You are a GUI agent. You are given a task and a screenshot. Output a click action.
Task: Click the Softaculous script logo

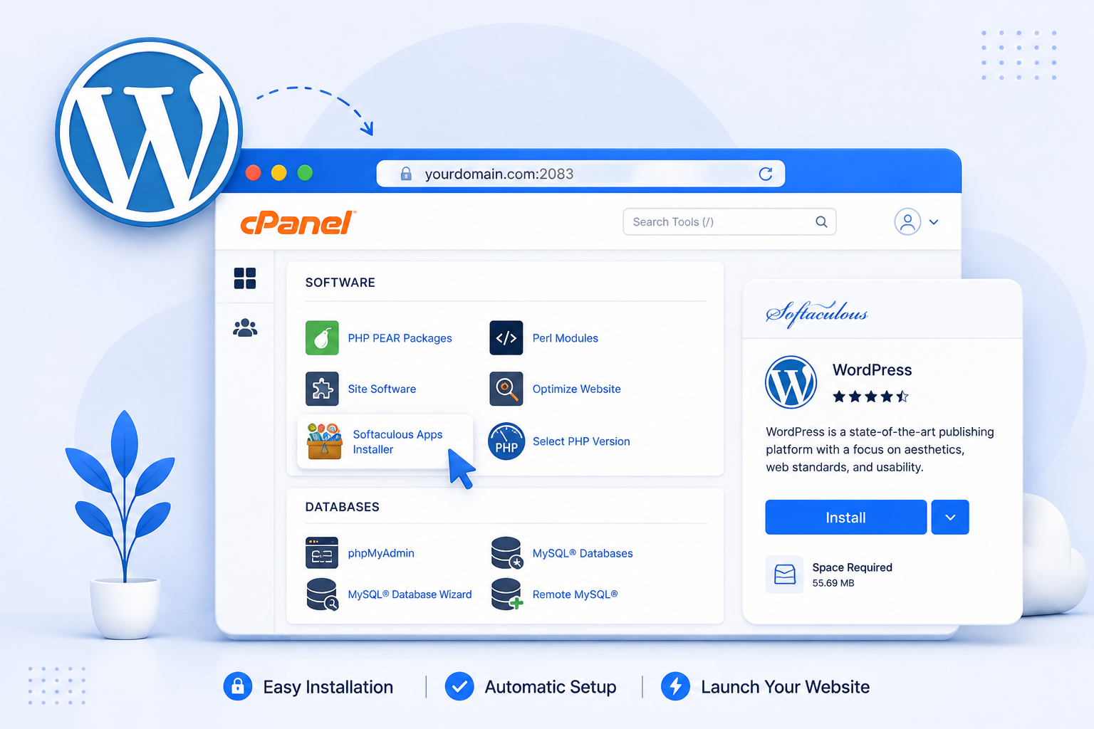[817, 313]
